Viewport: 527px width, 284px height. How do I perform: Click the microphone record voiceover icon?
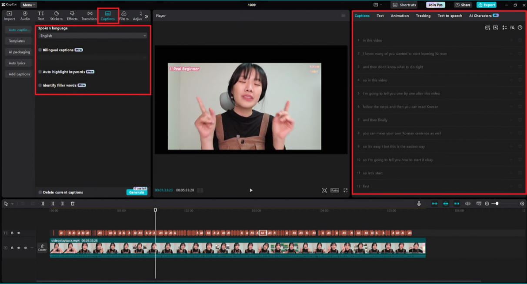coord(419,204)
